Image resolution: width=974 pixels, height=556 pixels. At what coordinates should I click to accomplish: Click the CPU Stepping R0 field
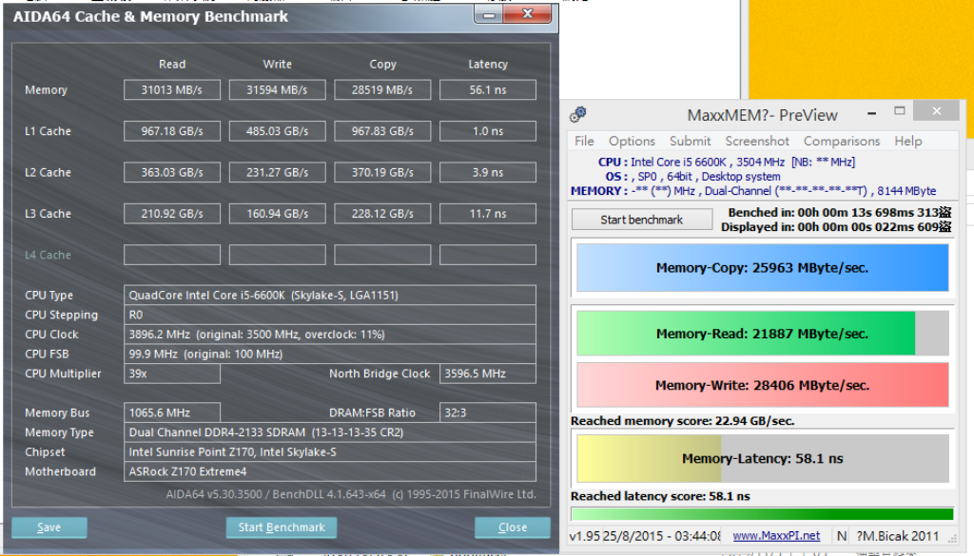tap(330, 315)
